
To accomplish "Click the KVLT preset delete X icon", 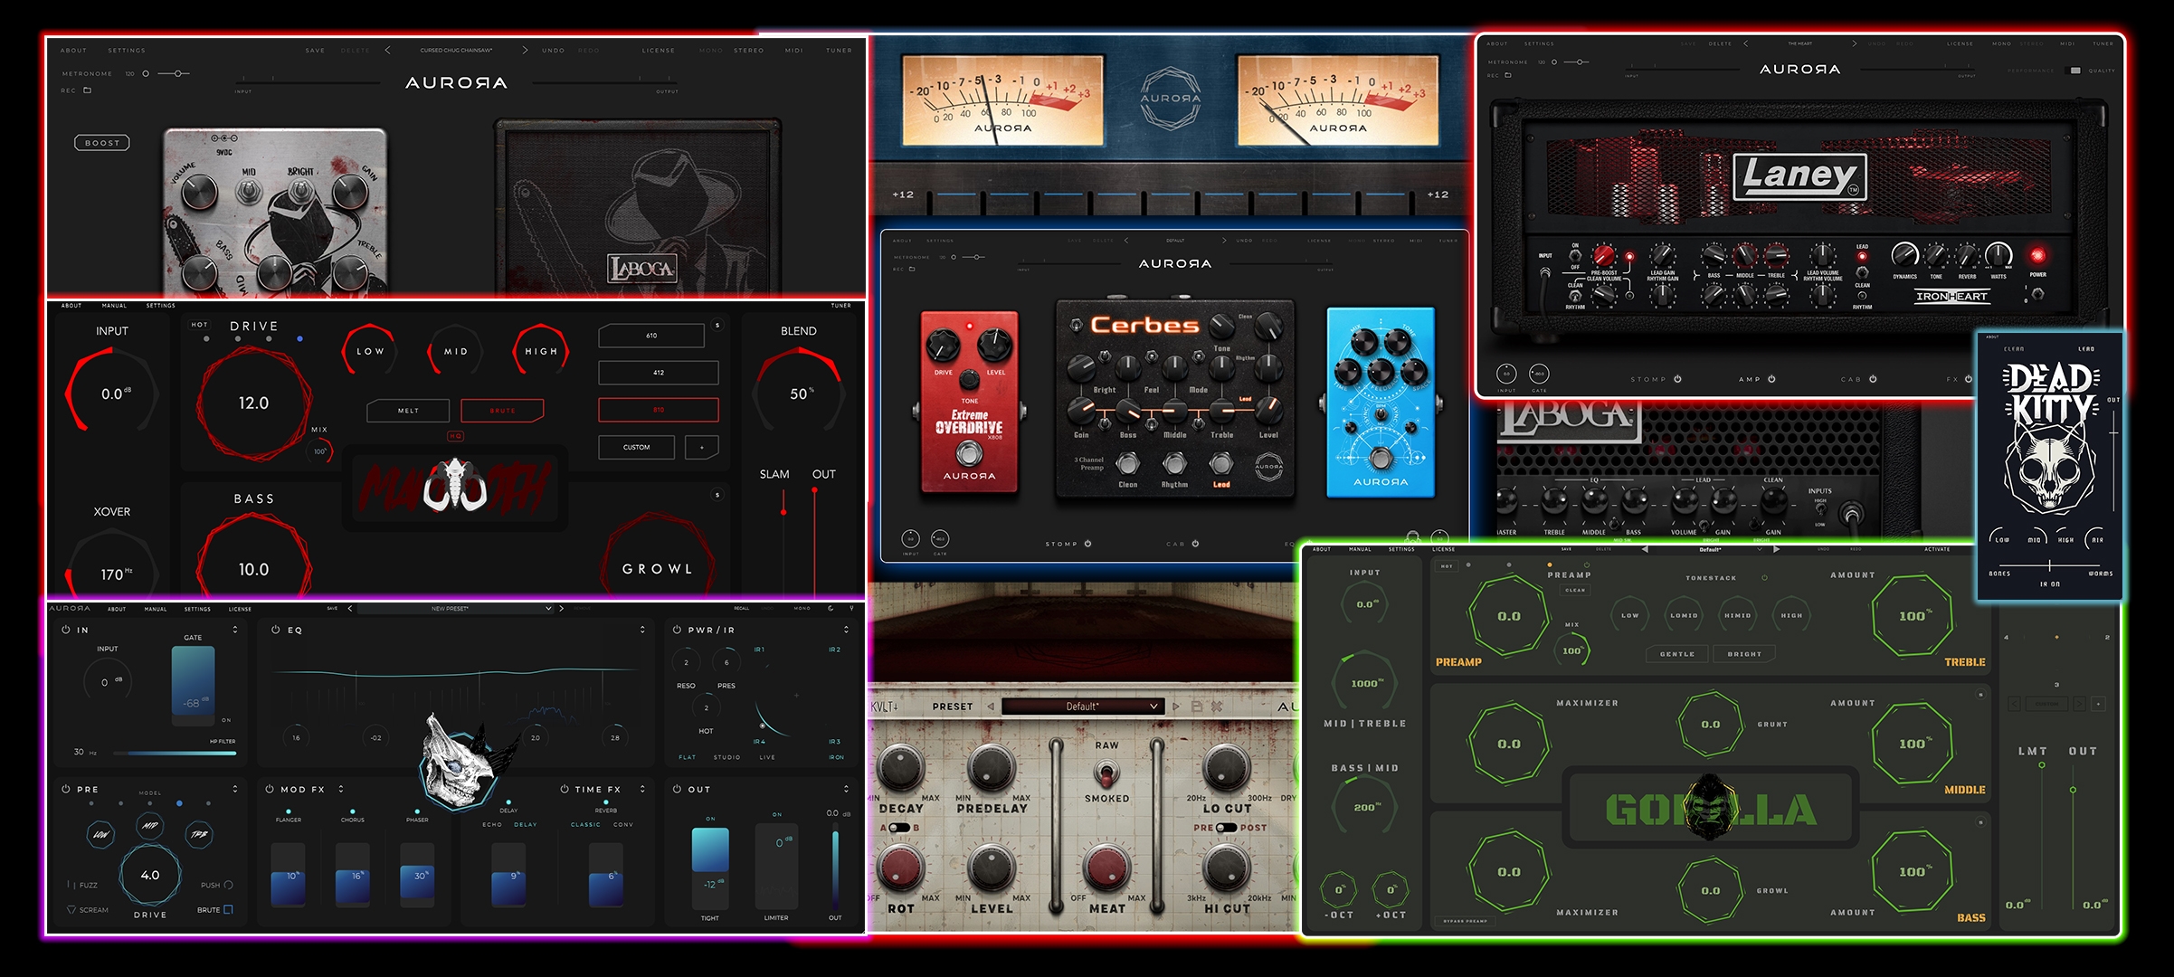I will pos(1217,707).
